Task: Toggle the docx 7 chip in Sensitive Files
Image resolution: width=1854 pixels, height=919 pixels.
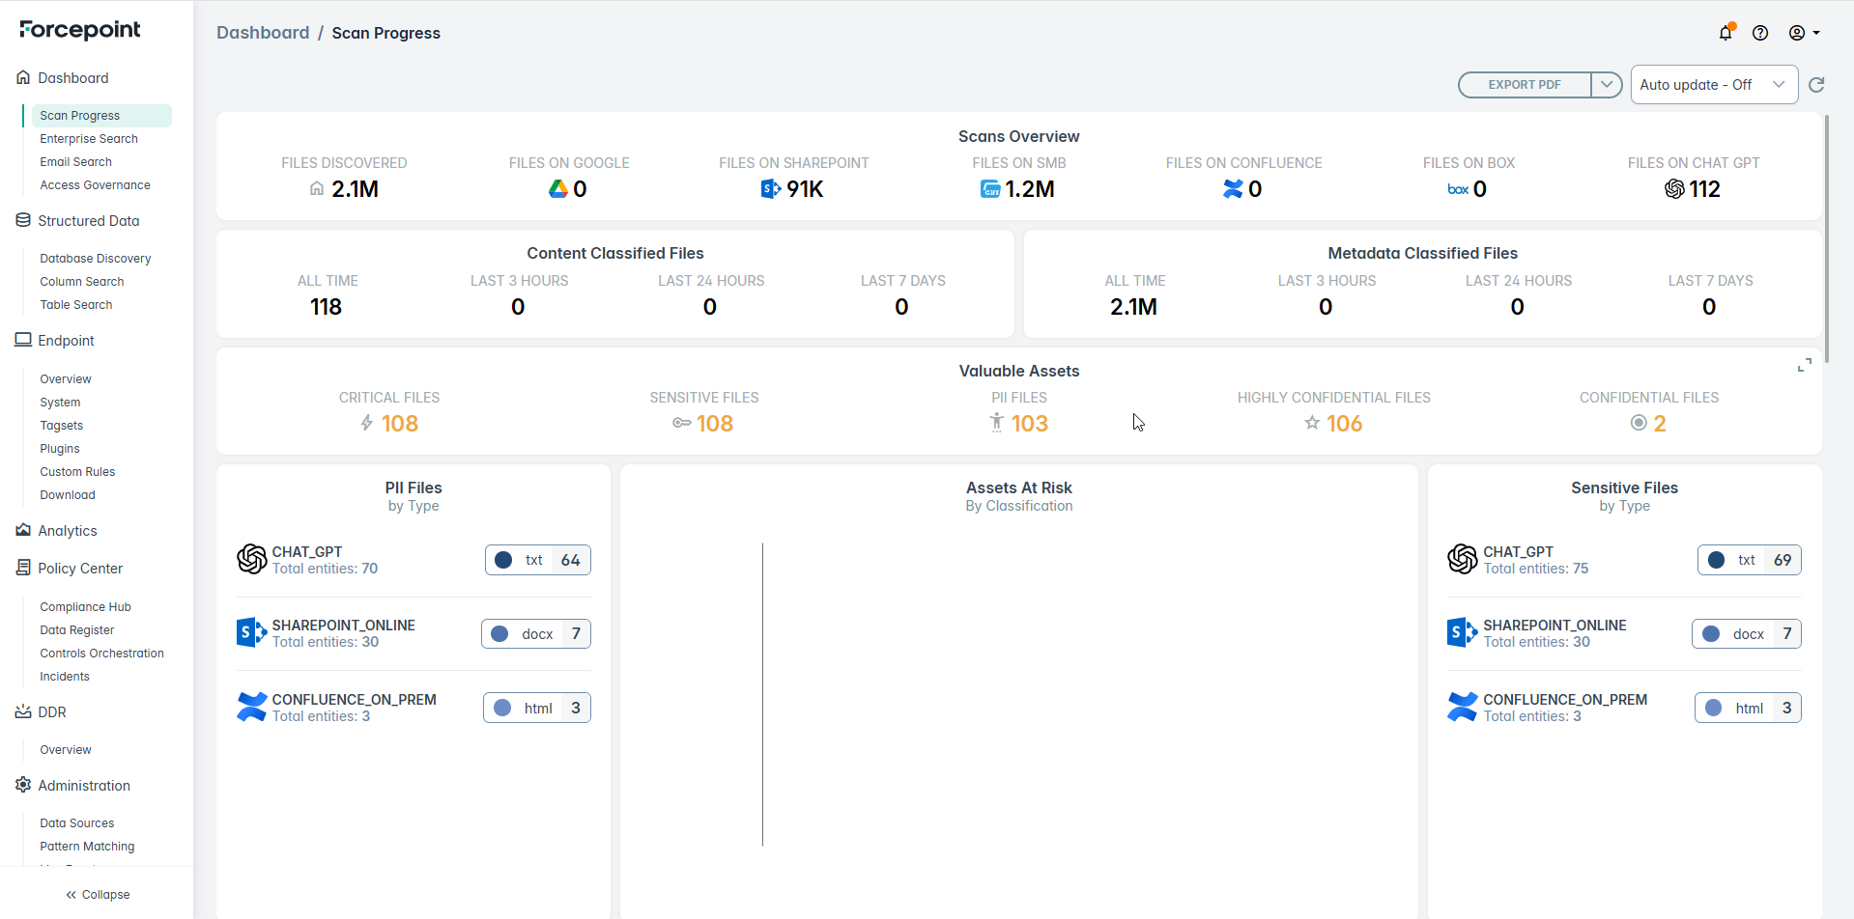Action: point(1746,634)
